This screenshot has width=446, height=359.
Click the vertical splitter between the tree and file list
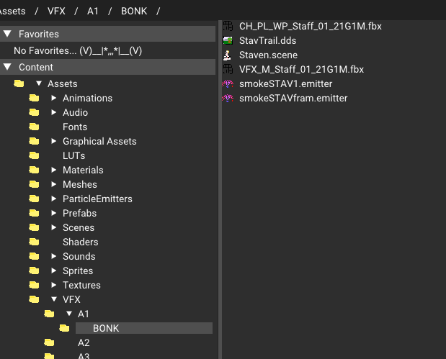click(220, 189)
